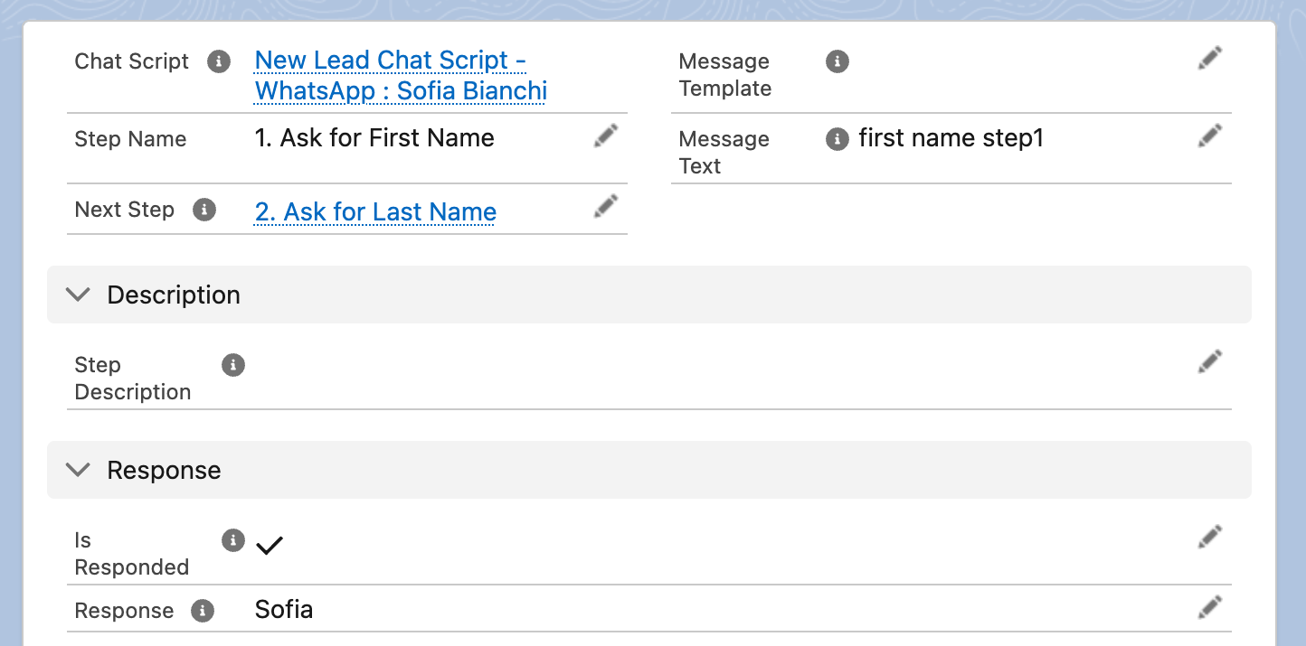Show help info for Step Description
The width and height of the screenshot is (1306, 646).
(x=233, y=365)
